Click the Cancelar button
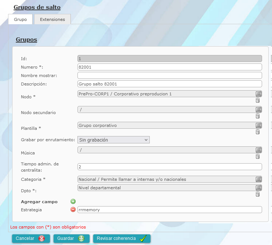 (x=31, y=238)
